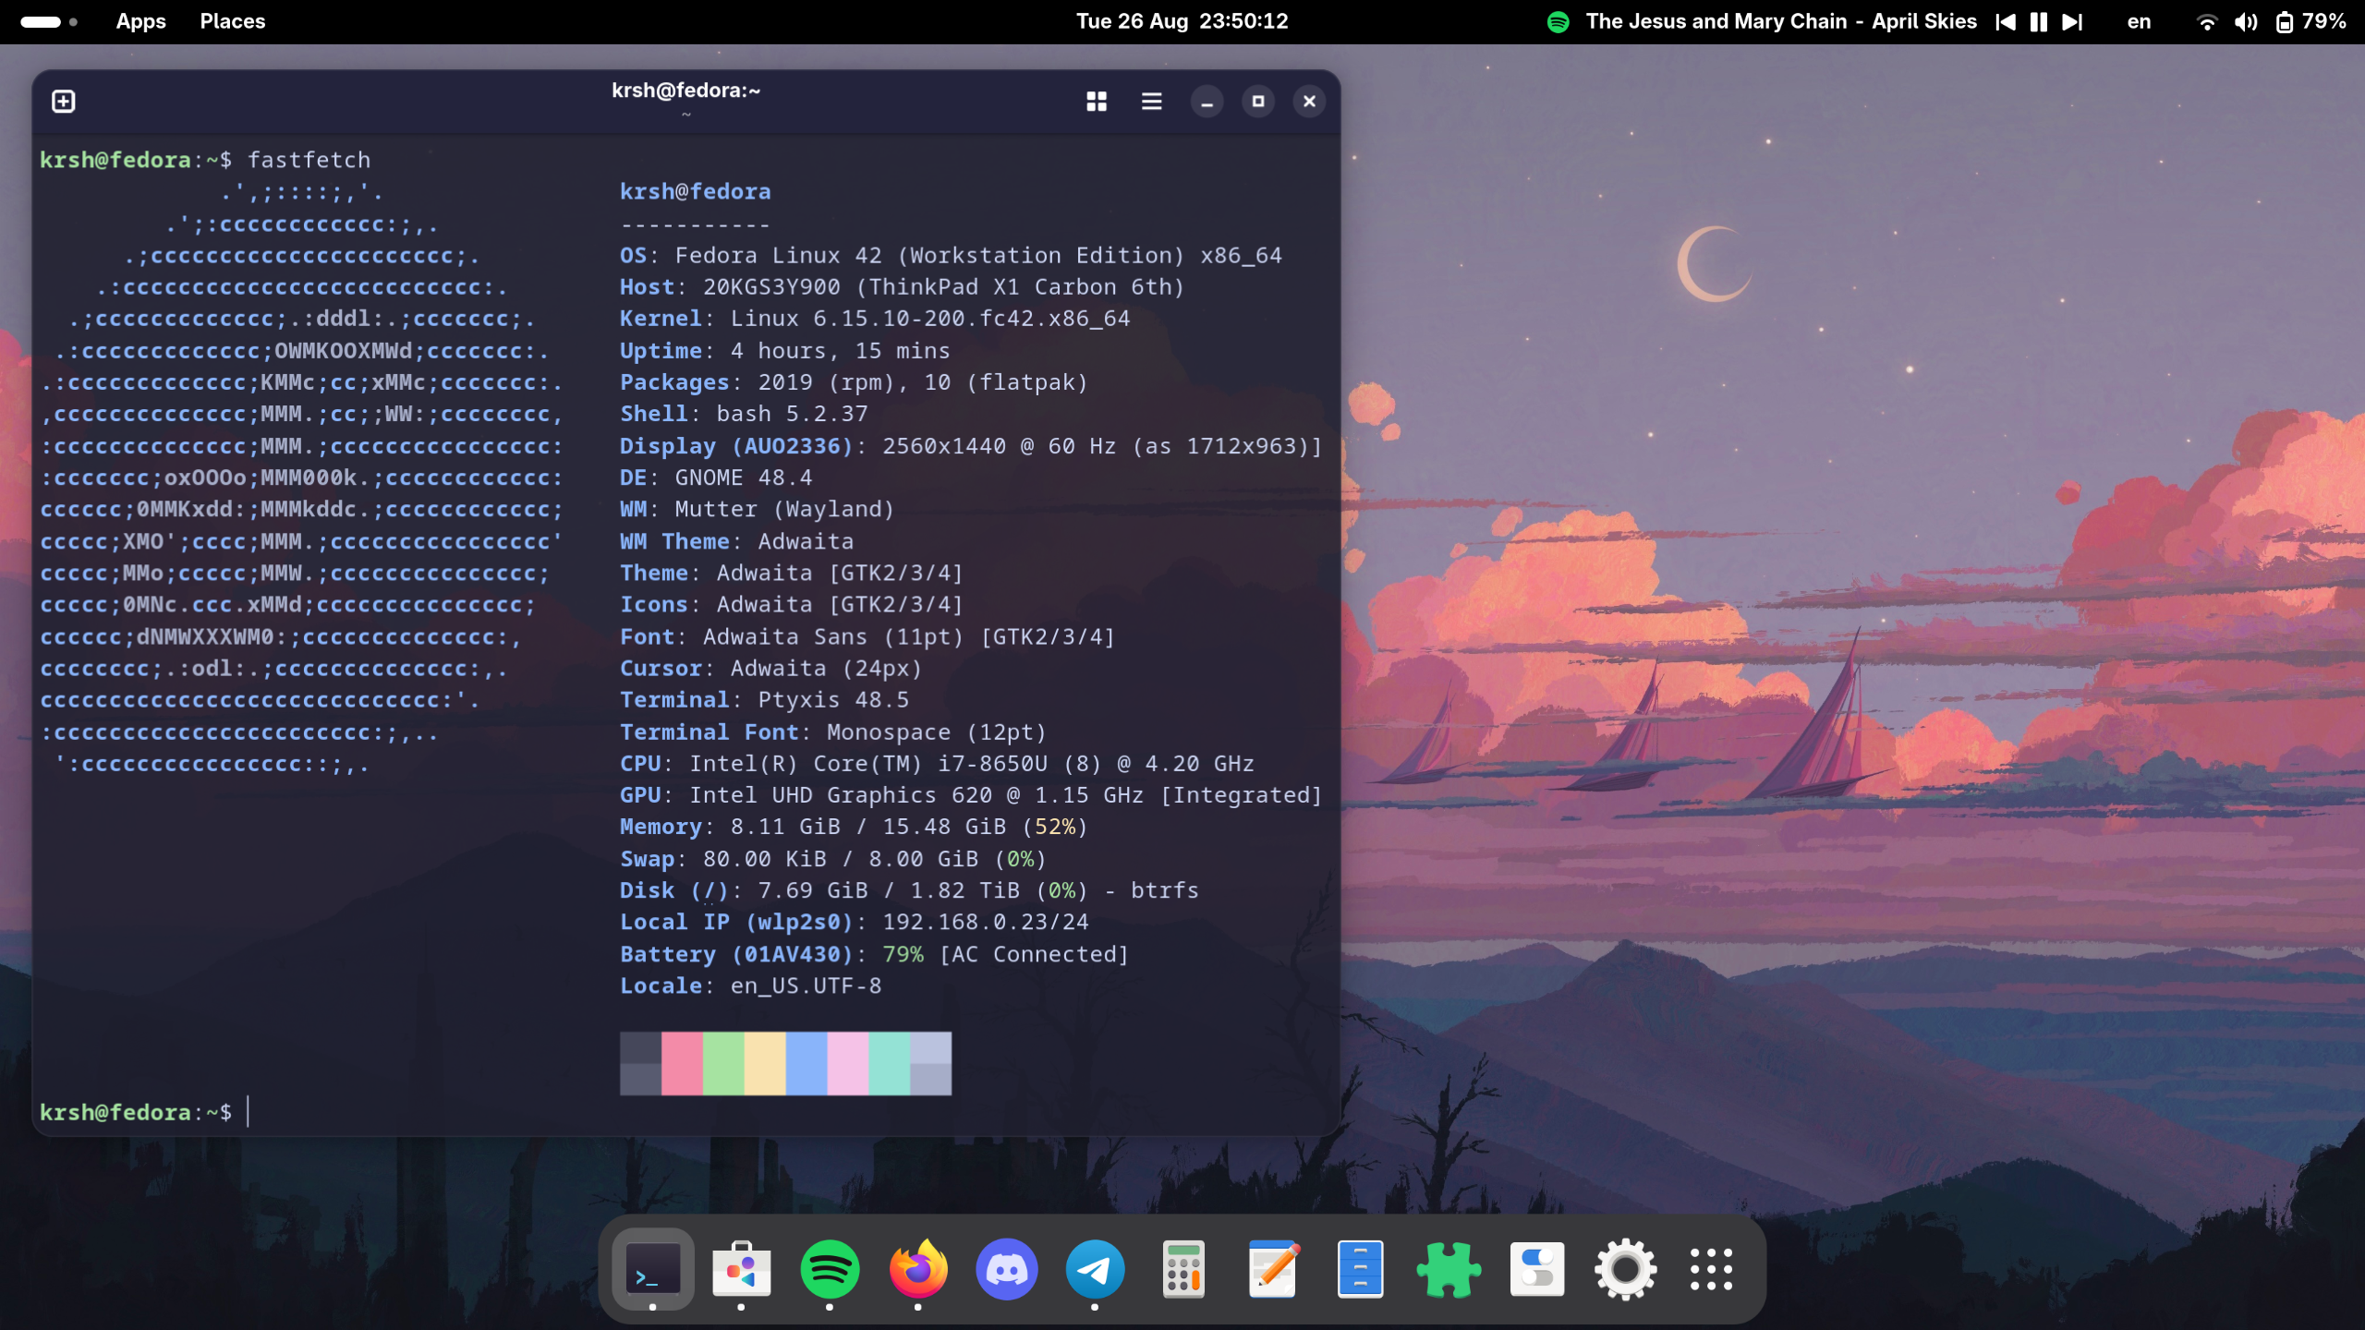
Task: Open Discord from the dock
Action: click(1006, 1269)
